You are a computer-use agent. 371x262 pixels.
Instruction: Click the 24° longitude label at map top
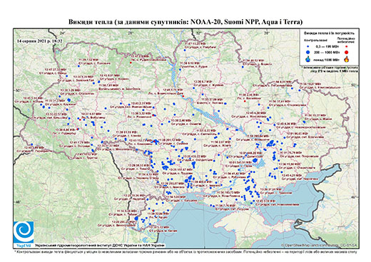coord(63,33)
